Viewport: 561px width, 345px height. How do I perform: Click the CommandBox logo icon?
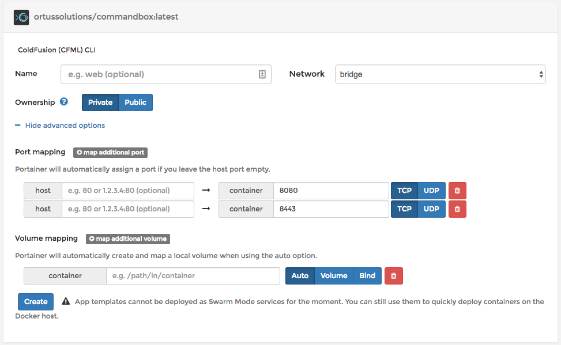(21, 17)
